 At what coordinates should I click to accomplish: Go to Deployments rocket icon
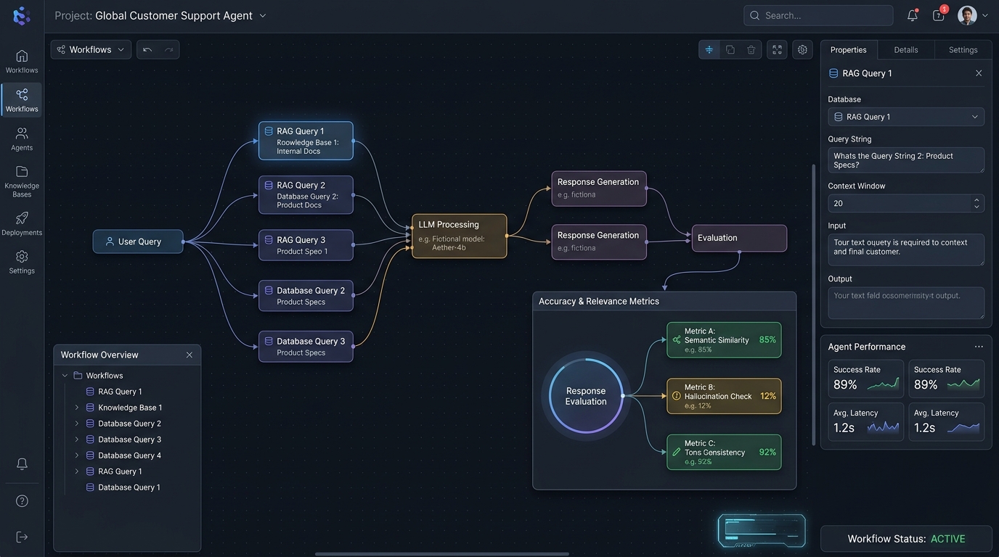click(x=22, y=223)
